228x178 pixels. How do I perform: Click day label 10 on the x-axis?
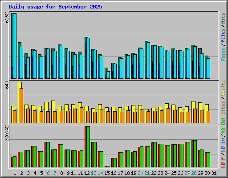(x=73, y=173)
